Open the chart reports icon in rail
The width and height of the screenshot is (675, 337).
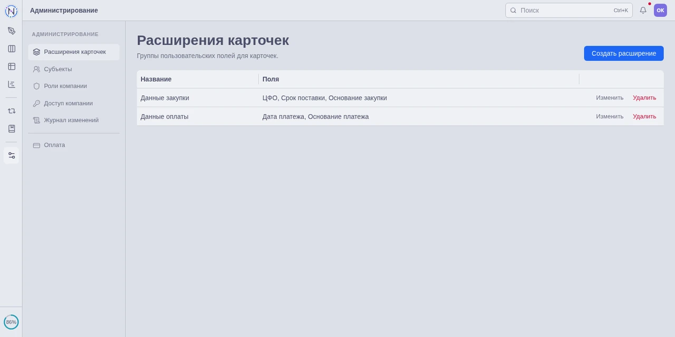click(x=12, y=84)
